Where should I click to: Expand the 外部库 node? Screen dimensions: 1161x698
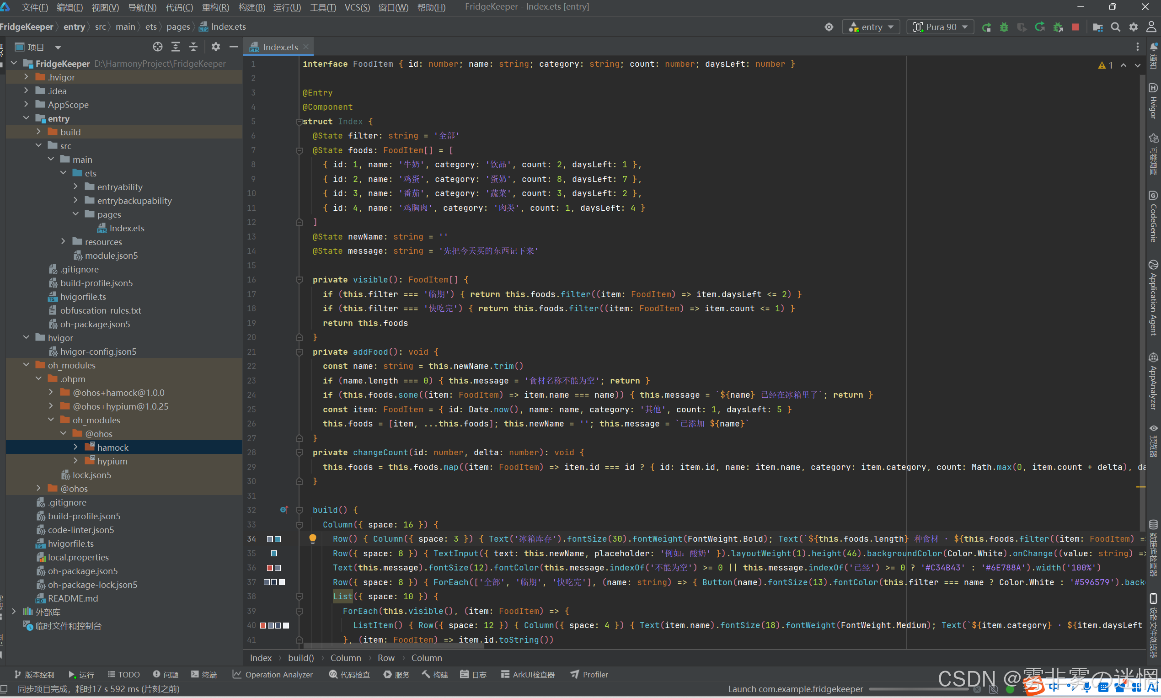click(x=14, y=612)
